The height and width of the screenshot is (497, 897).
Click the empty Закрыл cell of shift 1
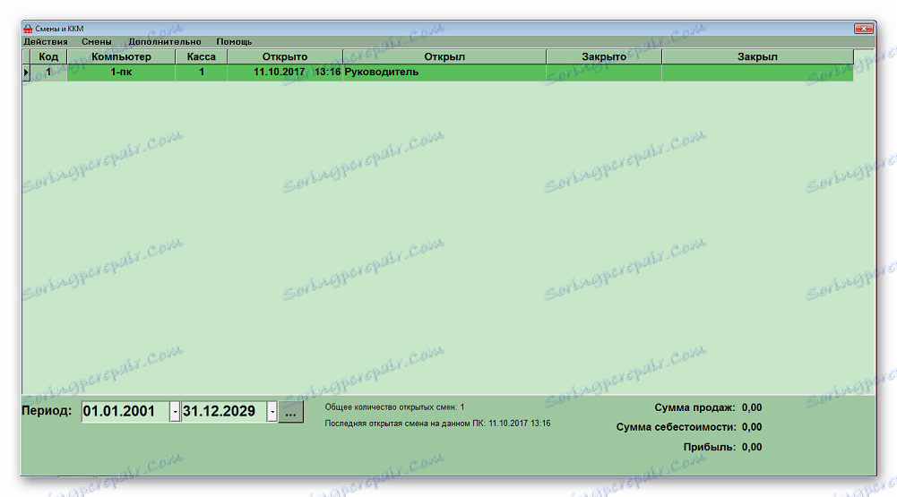pos(757,72)
